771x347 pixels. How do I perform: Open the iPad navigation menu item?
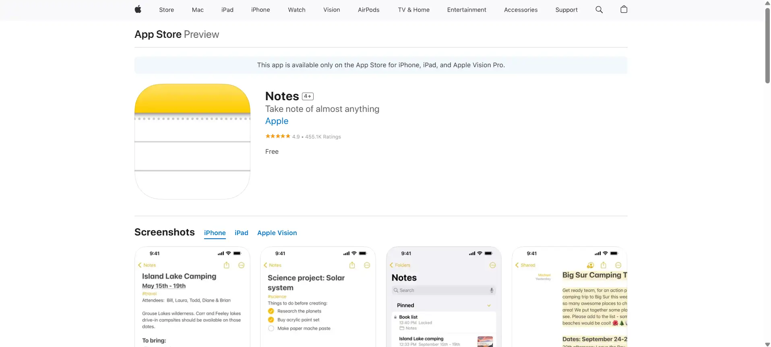coord(227,10)
